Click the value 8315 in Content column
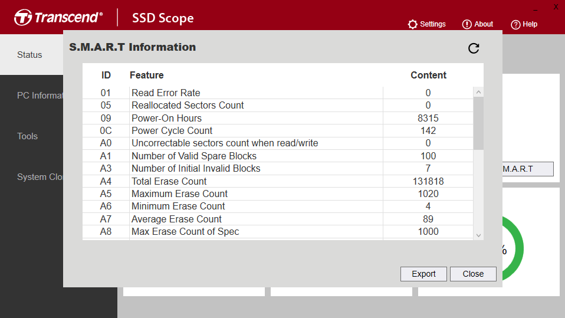 coord(428,118)
